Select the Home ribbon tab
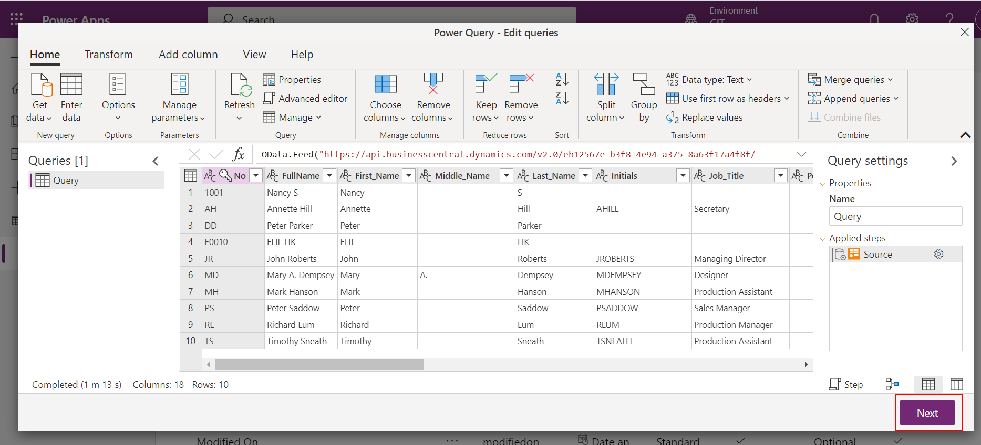The height and width of the screenshot is (445, 981). [x=45, y=55]
